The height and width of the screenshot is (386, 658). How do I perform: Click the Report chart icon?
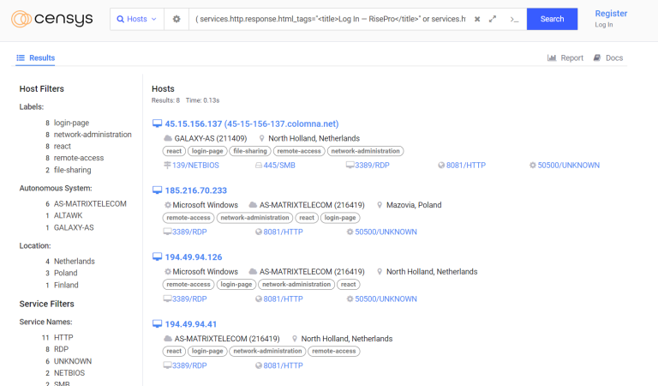coord(552,58)
